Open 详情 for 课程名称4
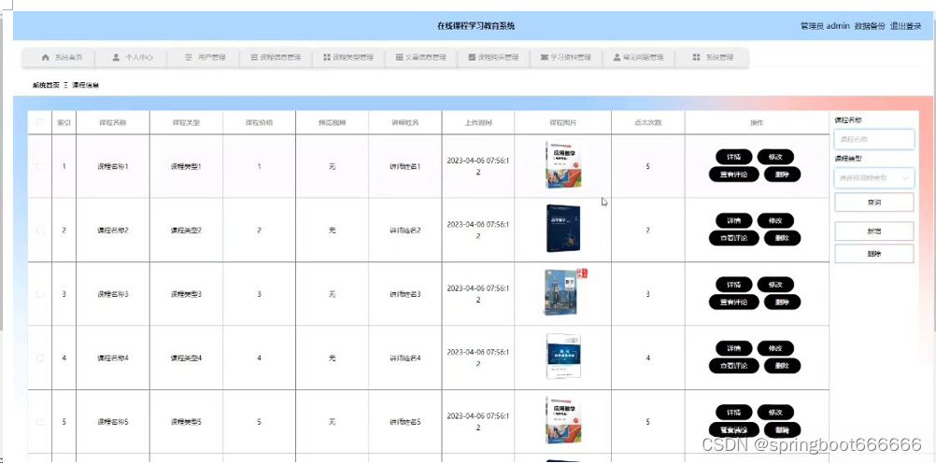 click(x=733, y=348)
